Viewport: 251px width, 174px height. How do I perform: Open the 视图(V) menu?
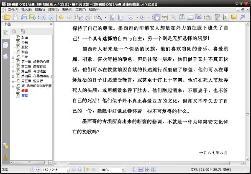(x=40, y=10)
